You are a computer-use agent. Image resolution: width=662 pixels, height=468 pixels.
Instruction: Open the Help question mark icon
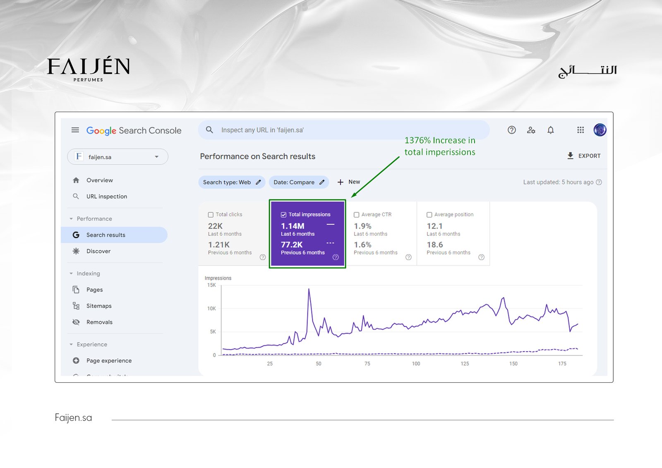pyautogui.click(x=512, y=130)
